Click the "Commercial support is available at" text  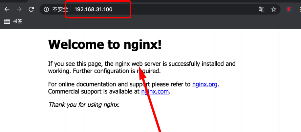[94, 92]
